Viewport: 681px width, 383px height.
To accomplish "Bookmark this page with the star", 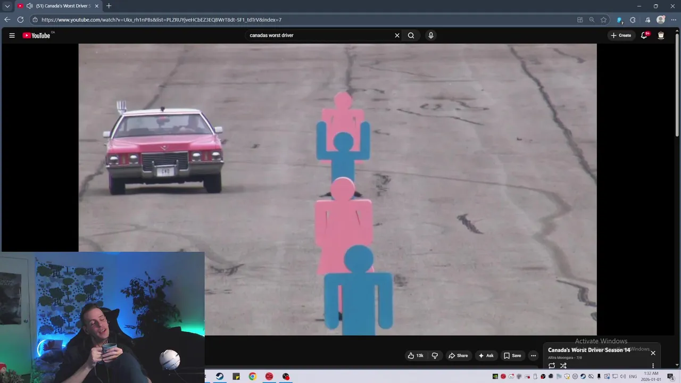I will point(603,20).
